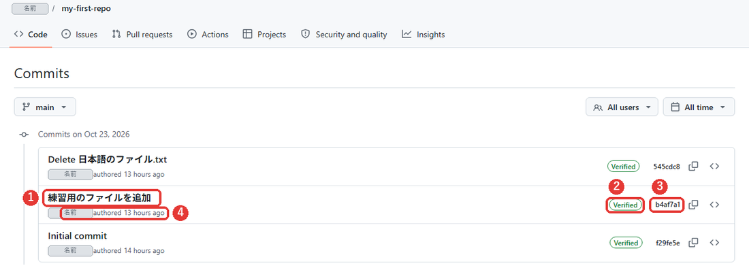The image size is (749, 274).
Task: Click the commit timeline node icon
Action: [x=24, y=135]
